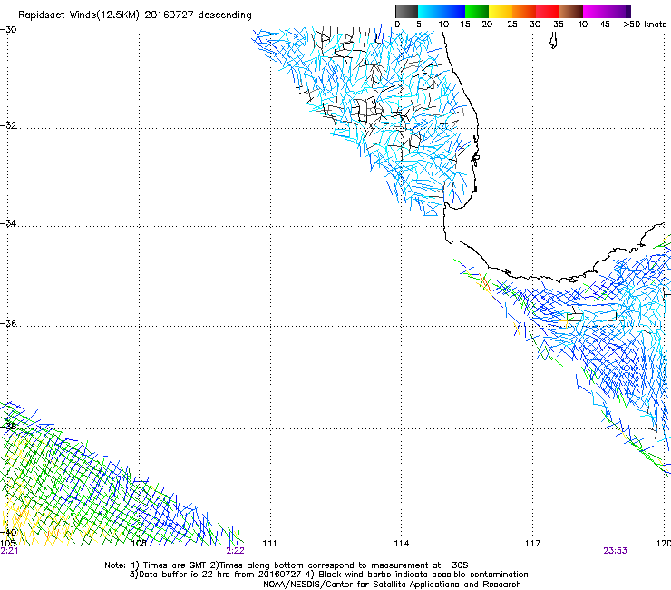The height and width of the screenshot is (590, 671).
Task: Click the small island outline below the 35-knot label
Action: 553,41
